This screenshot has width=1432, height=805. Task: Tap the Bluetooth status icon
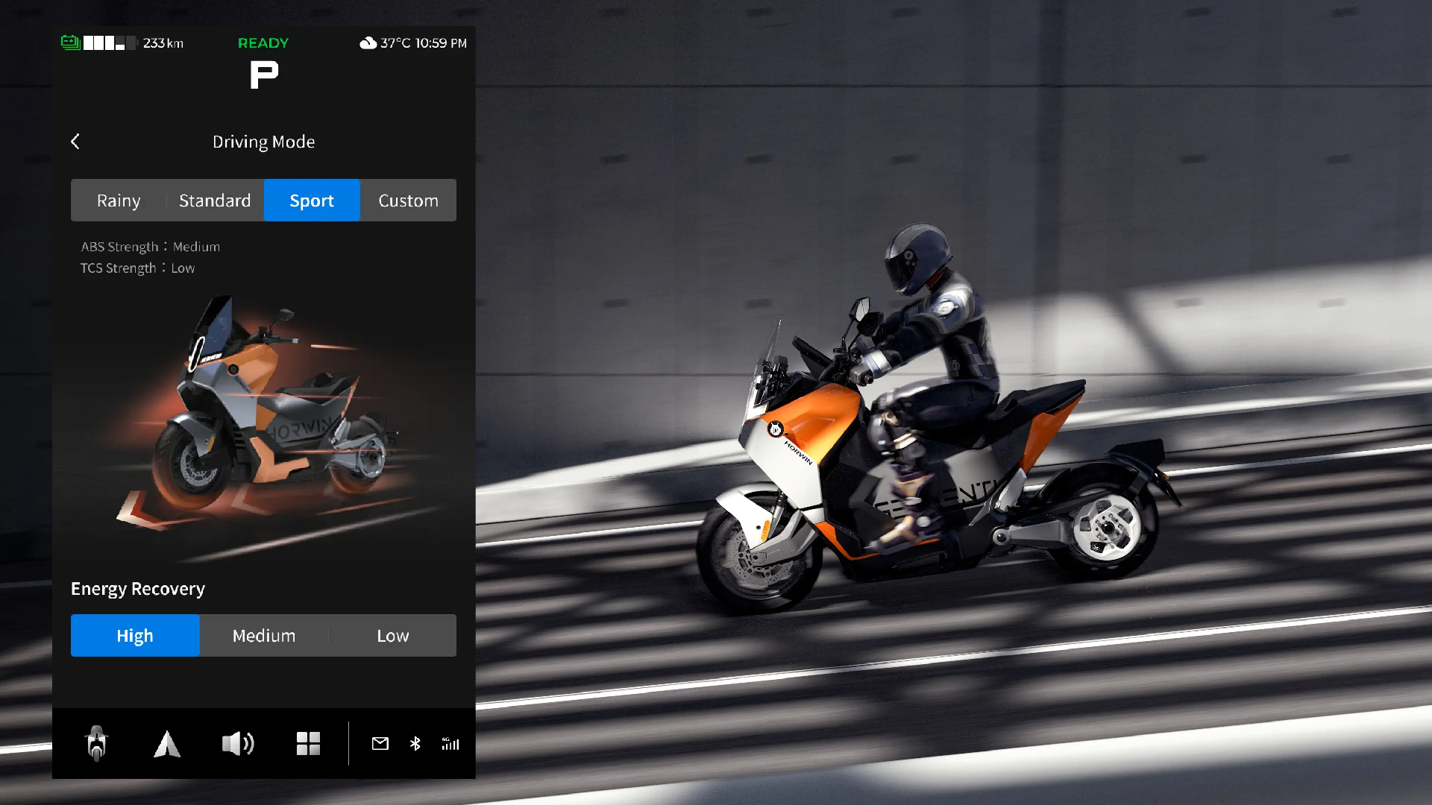pos(415,743)
